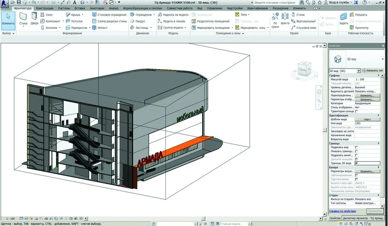Screen dimensions: 388x226
Task: Switch to the Конструкция ribbon tab
Action: pyautogui.click(x=45, y=8)
